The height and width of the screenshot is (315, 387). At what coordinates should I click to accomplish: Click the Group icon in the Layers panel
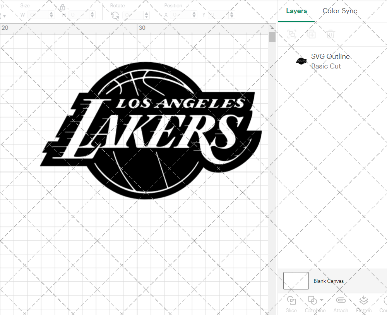pyautogui.click(x=292, y=34)
